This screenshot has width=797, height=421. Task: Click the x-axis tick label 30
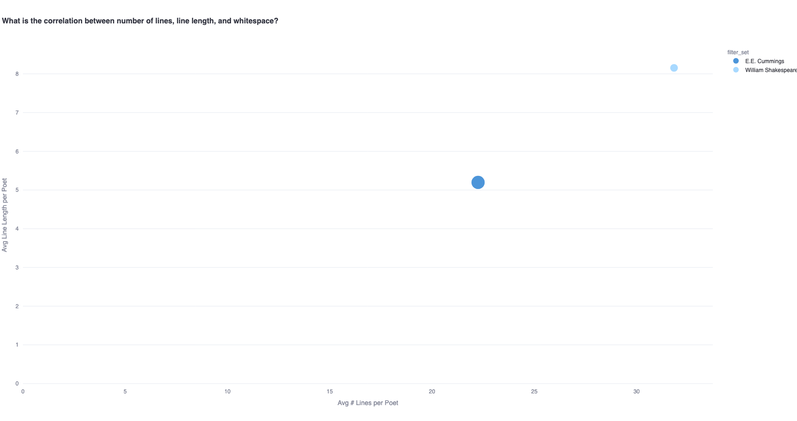point(636,392)
